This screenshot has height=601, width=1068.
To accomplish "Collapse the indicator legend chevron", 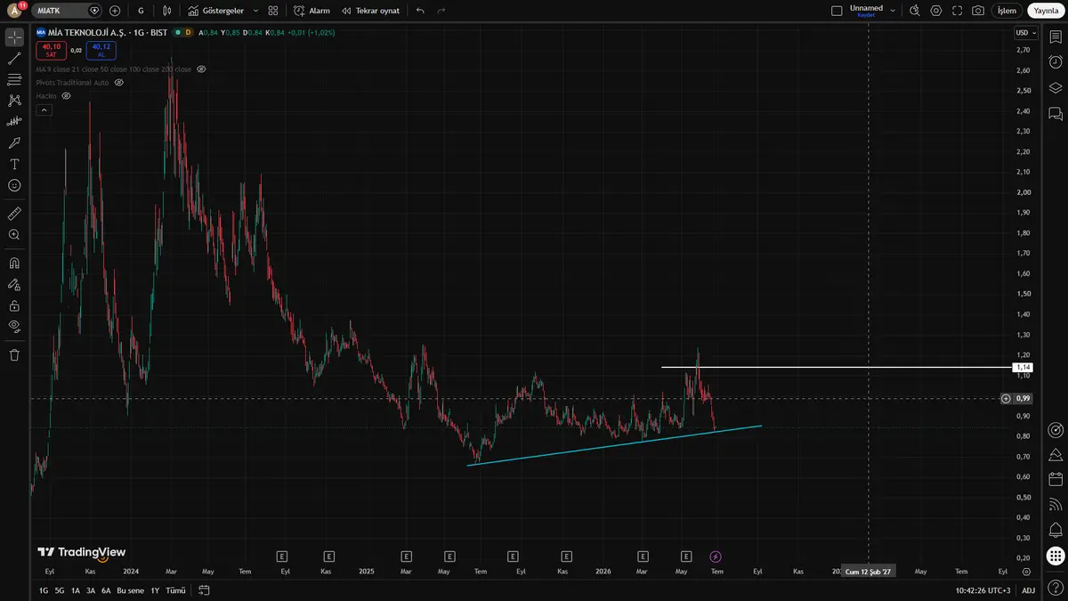I will click(x=44, y=110).
